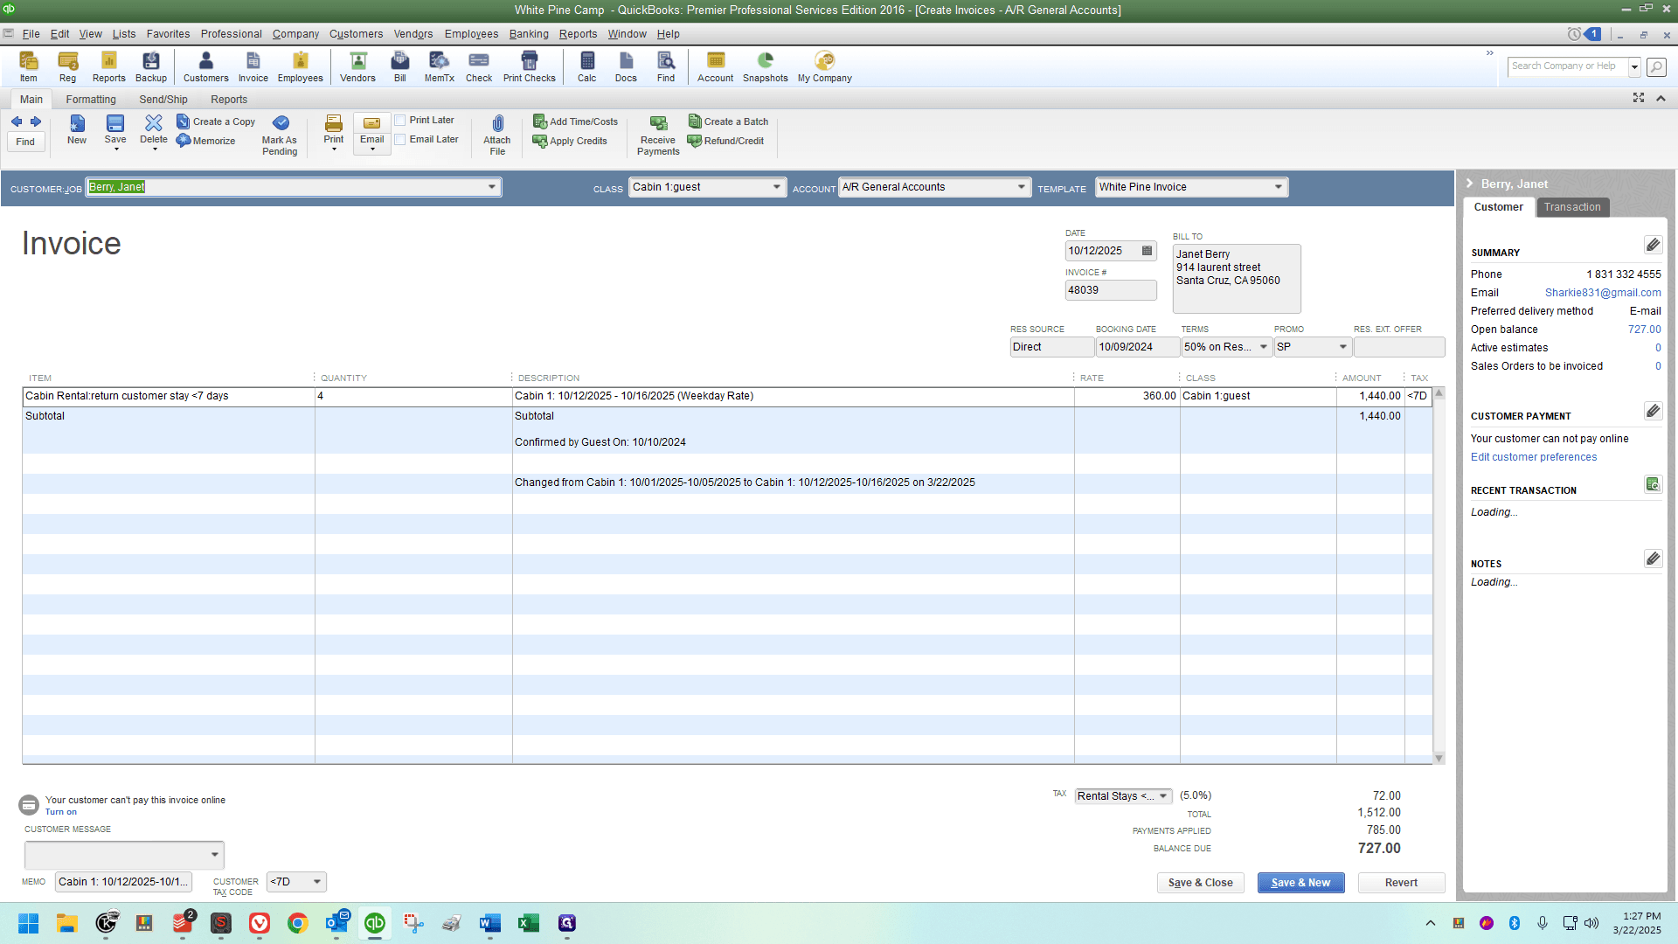Create a new invoice with New icon

77,129
